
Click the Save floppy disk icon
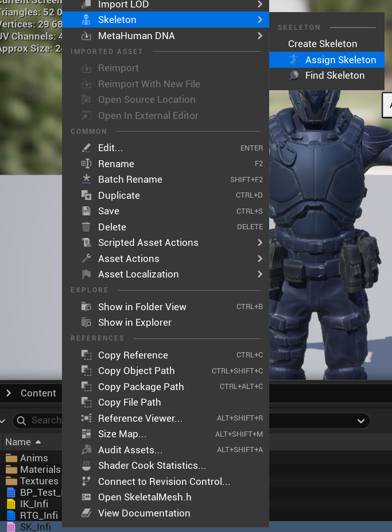[x=86, y=211]
